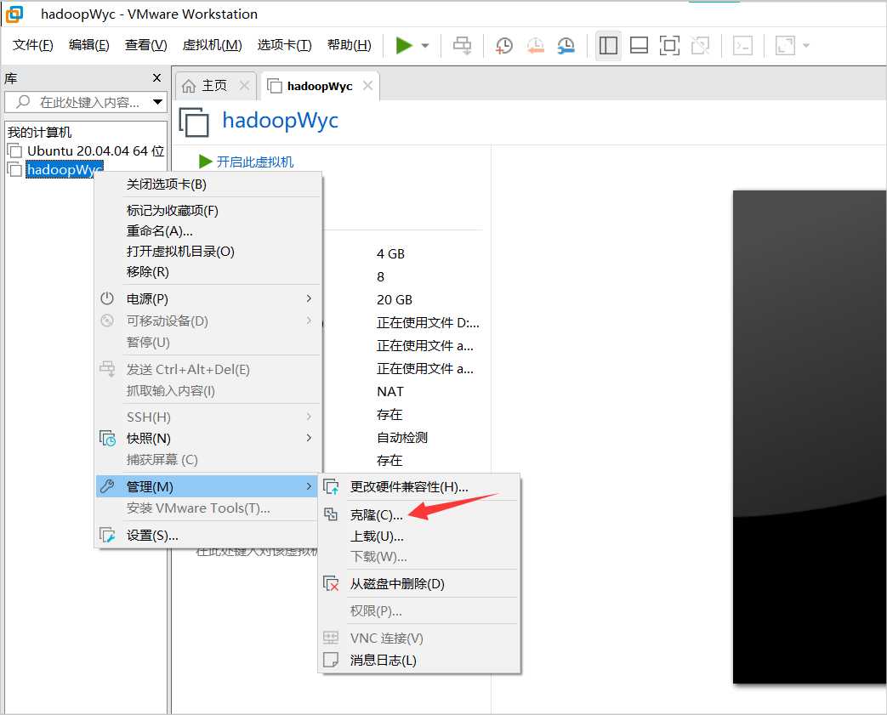Click the 自动检测 device value
The height and width of the screenshot is (715, 887).
[x=402, y=437]
